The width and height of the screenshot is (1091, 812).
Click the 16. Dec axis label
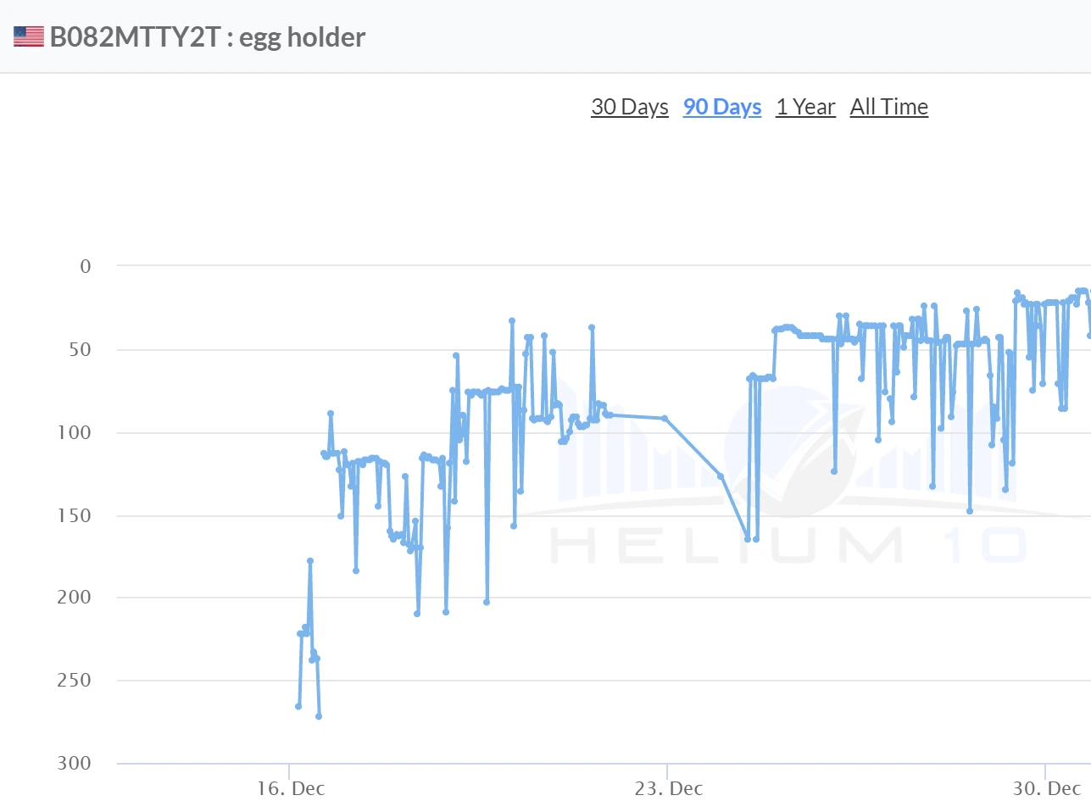291,788
